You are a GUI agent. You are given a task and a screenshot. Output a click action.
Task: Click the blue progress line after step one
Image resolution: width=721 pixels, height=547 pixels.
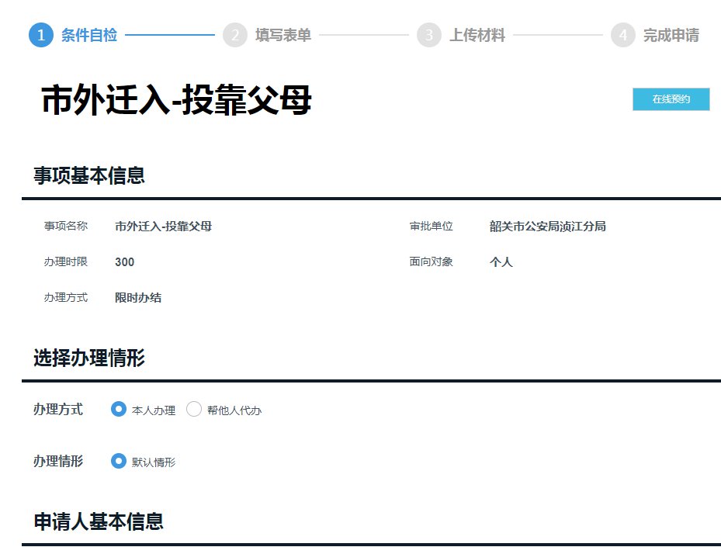tap(169, 35)
